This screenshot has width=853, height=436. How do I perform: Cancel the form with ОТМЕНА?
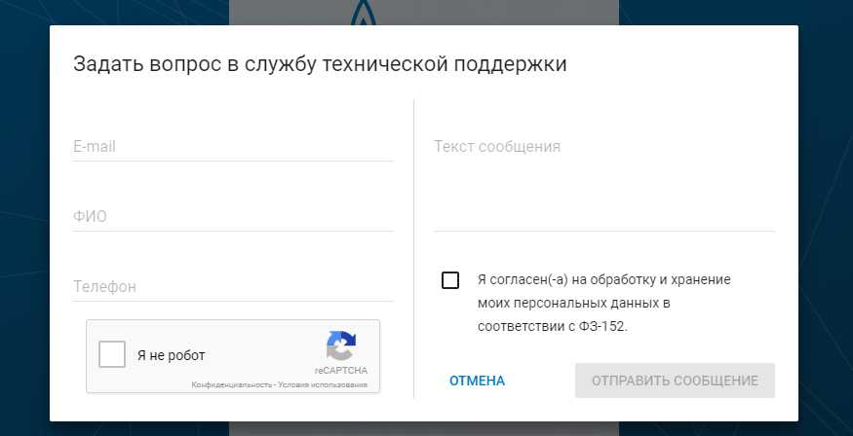coord(477,381)
